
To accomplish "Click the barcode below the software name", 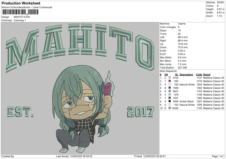I will coord(14,13).
